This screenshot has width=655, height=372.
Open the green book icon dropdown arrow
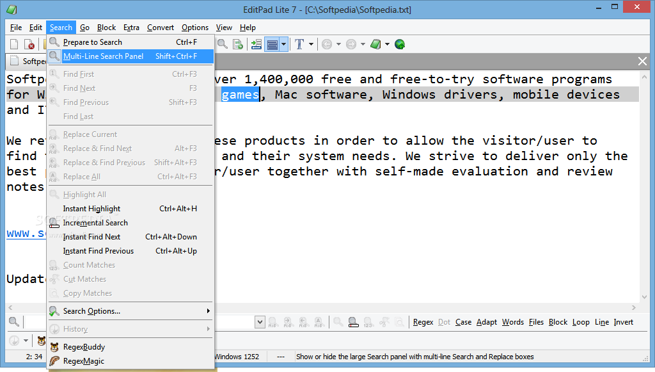click(387, 44)
